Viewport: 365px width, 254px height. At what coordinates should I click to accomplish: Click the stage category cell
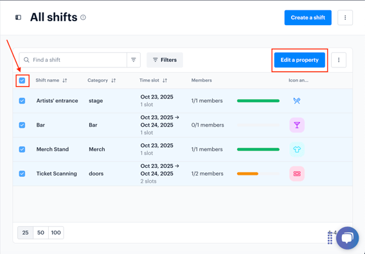tap(96, 101)
